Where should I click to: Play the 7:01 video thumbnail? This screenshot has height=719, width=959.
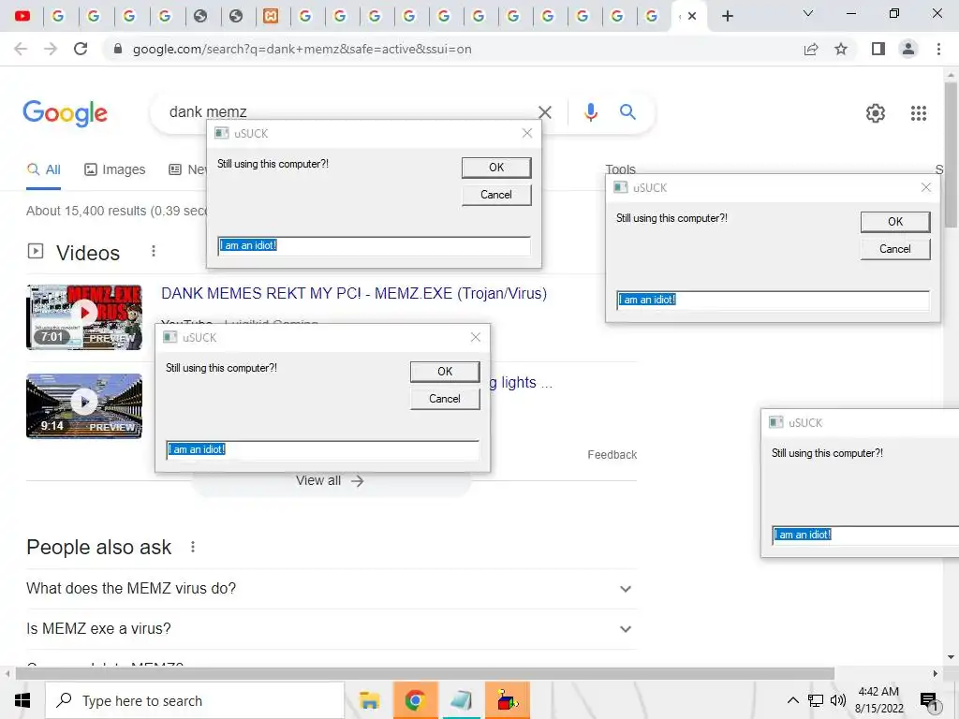point(84,316)
